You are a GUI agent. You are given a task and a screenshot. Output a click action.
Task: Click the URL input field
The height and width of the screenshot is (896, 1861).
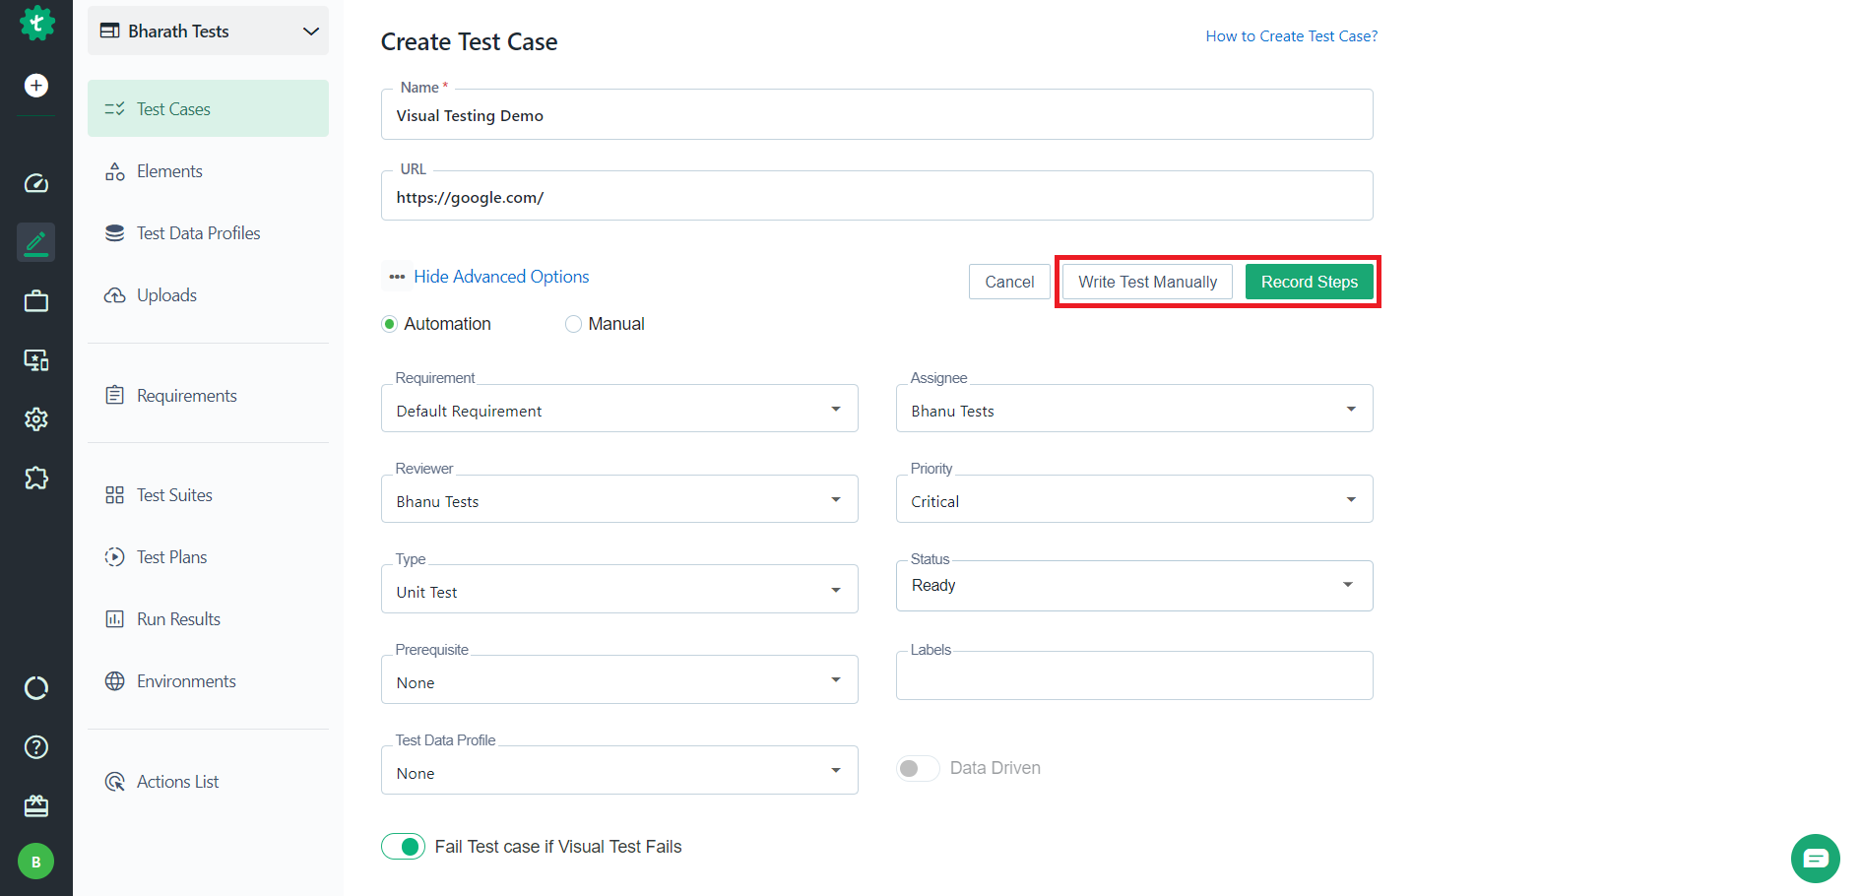(x=877, y=196)
